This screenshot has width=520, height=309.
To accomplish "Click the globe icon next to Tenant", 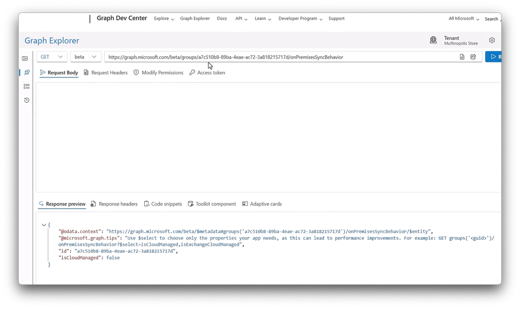I will pos(433,40).
